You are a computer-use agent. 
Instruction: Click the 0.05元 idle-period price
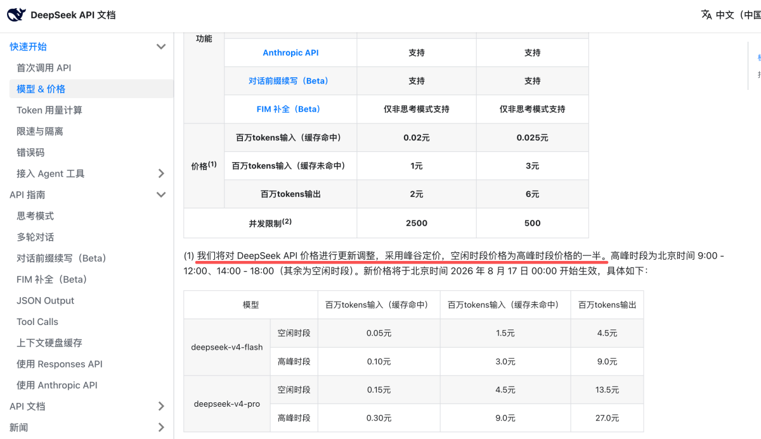(x=379, y=333)
